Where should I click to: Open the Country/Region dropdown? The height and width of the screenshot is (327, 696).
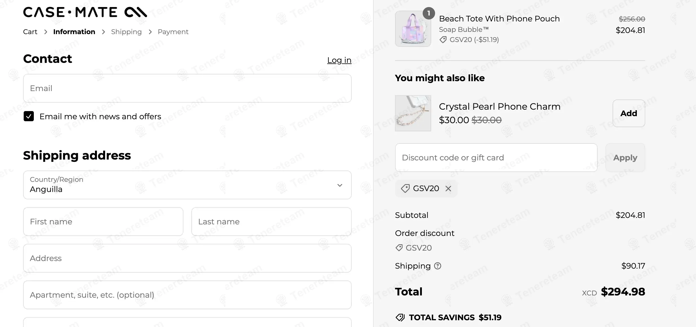187,185
